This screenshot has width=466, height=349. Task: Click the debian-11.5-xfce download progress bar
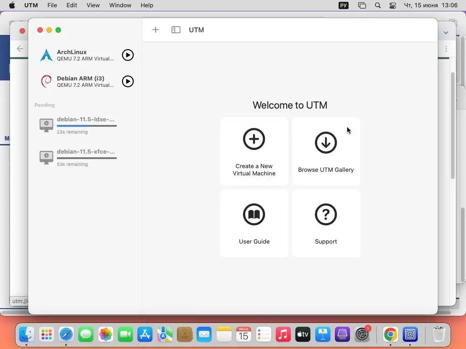coord(87,158)
